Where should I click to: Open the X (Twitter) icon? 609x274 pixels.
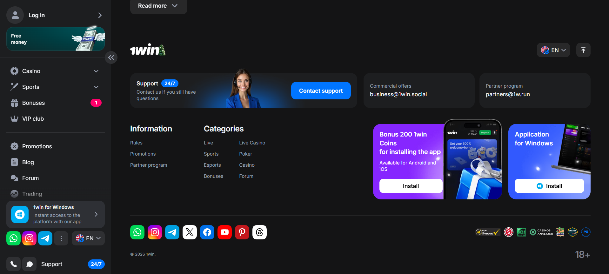(x=190, y=232)
